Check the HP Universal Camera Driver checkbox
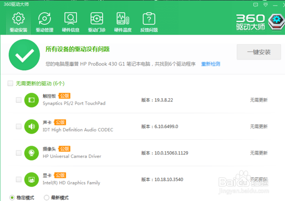 coord(19,153)
